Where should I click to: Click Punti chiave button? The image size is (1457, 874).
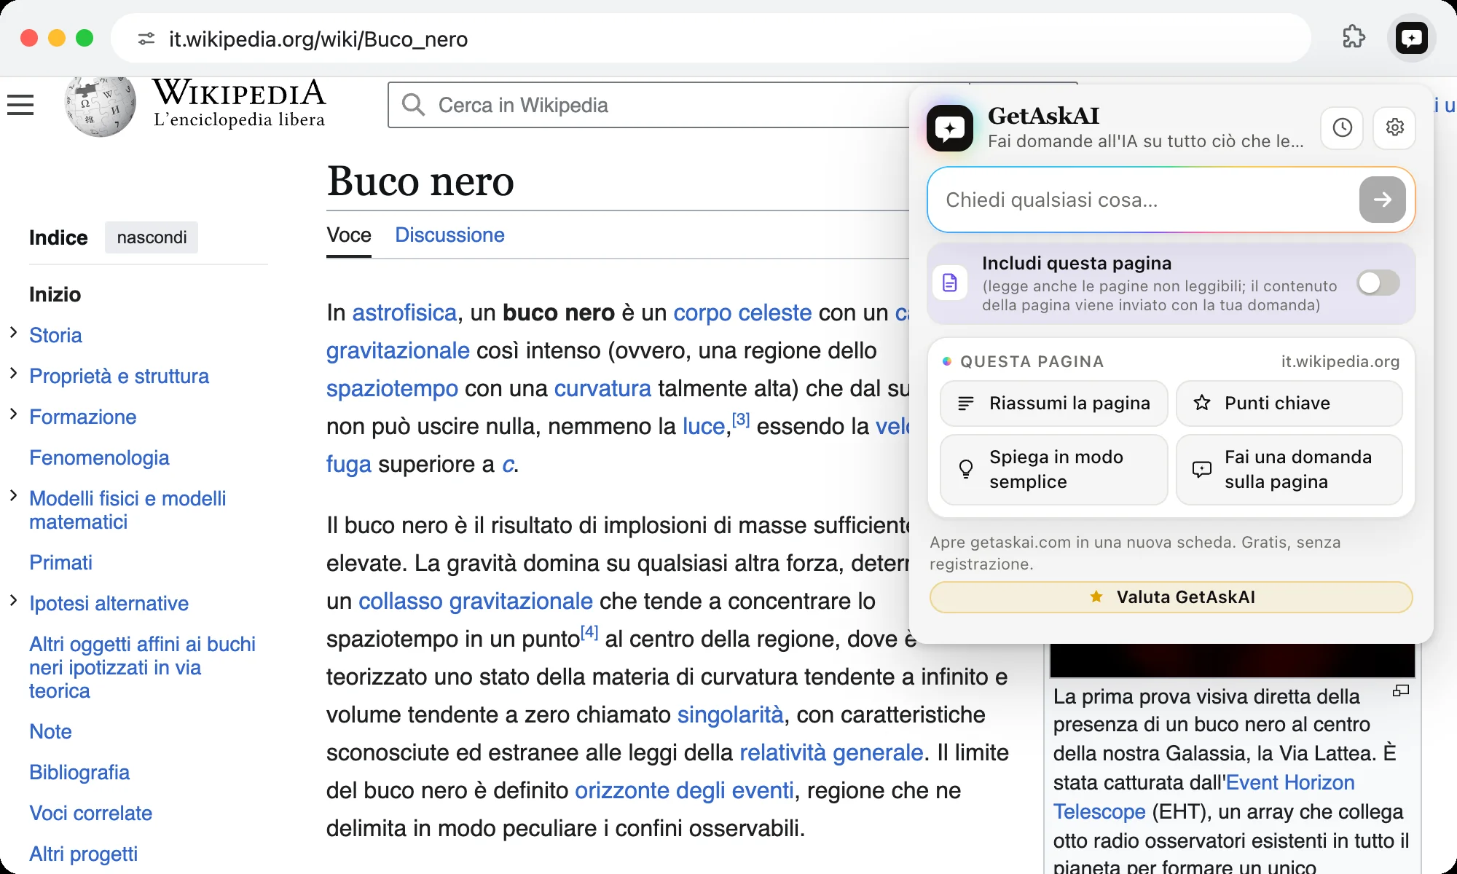tap(1289, 403)
